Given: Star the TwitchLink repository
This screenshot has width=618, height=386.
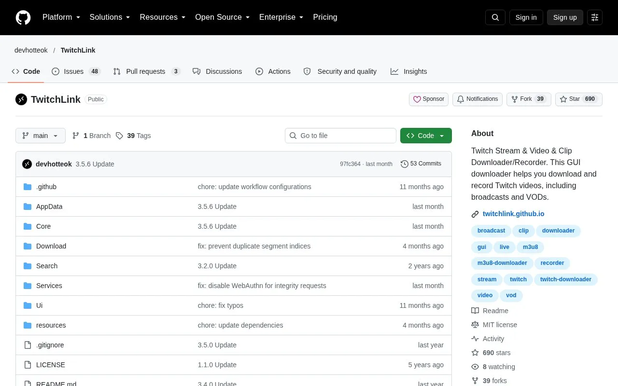Looking at the screenshot, I should click(579, 99).
